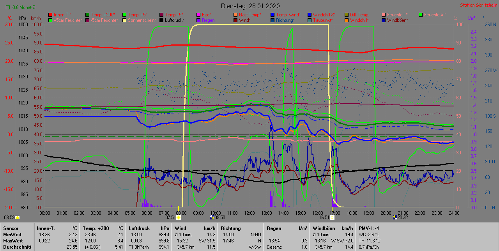Click the moon icon beside 09:50

point(212,217)
